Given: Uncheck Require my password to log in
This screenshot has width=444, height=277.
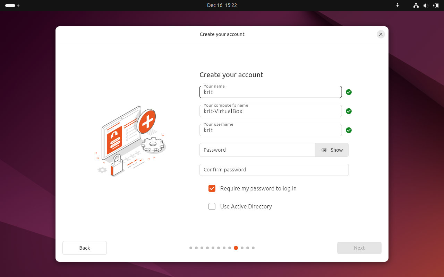Looking at the screenshot, I should [x=212, y=188].
